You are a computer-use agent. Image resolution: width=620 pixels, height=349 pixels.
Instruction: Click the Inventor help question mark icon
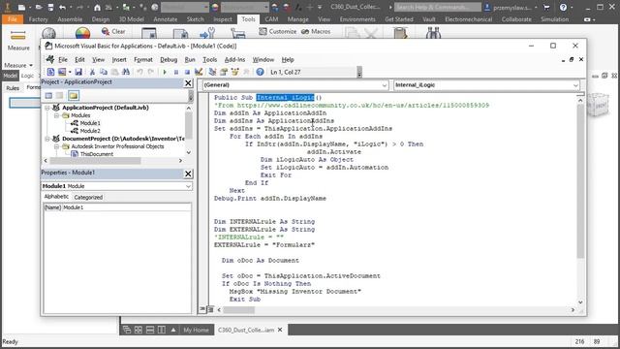[563, 7]
